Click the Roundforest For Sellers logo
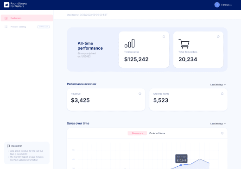 click(x=15, y=5)
